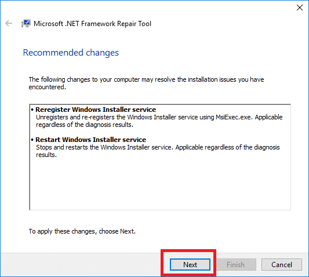Click the Microsoft .NET Framework Repair Tool title
This screenshot has width=309, height=277.
point(92,24)
